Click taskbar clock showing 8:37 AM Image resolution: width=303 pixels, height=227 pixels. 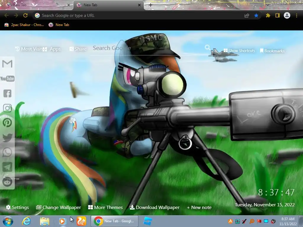click(288, 221)
